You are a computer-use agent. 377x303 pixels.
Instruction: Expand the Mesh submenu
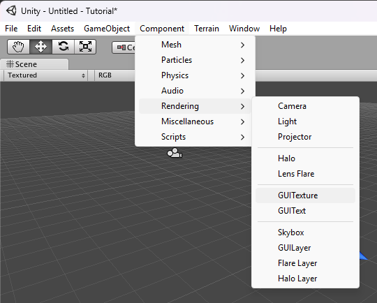(x=195, y=45)
